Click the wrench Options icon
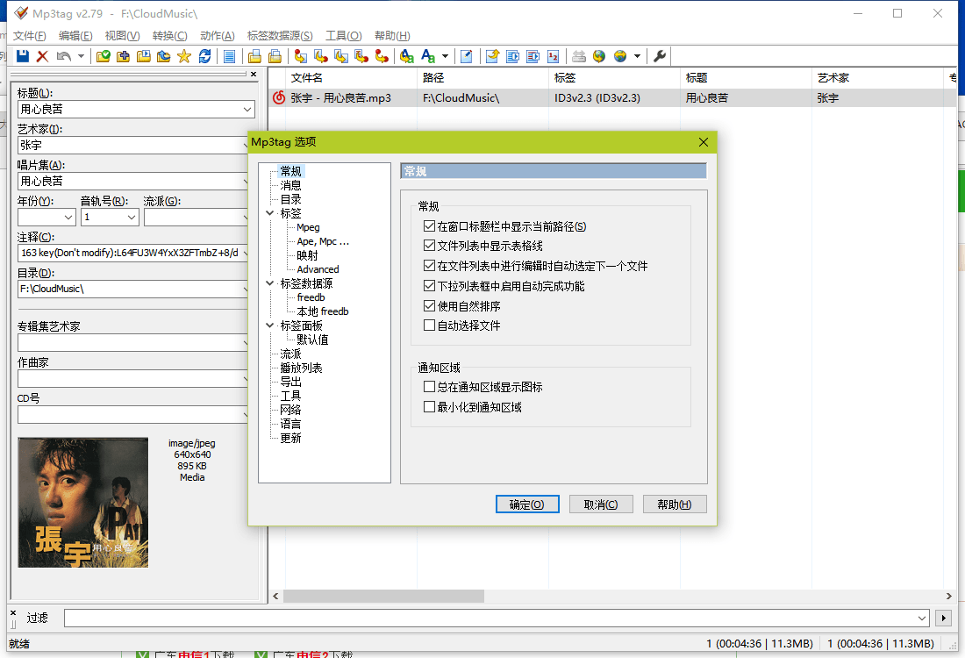 coord(660,55)
